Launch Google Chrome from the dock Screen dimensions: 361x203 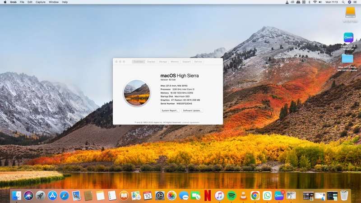[x=255, y=196]
